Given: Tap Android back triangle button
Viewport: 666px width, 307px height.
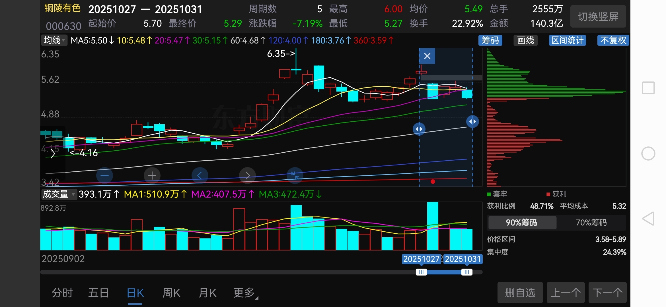Looking at the screenshot, I should tap(648, 219).
